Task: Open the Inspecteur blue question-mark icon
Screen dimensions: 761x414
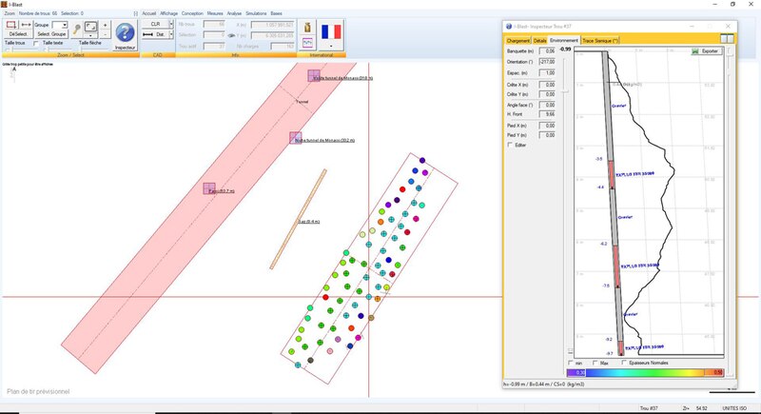Action: click(126, 33)
